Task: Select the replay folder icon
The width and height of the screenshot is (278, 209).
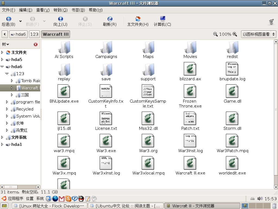Action: pyautogui.click(x=64, y=70)
